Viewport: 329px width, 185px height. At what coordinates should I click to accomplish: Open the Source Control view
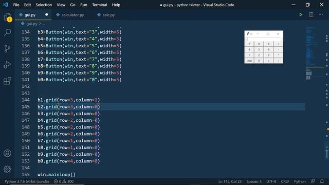[x=7, y=49]
